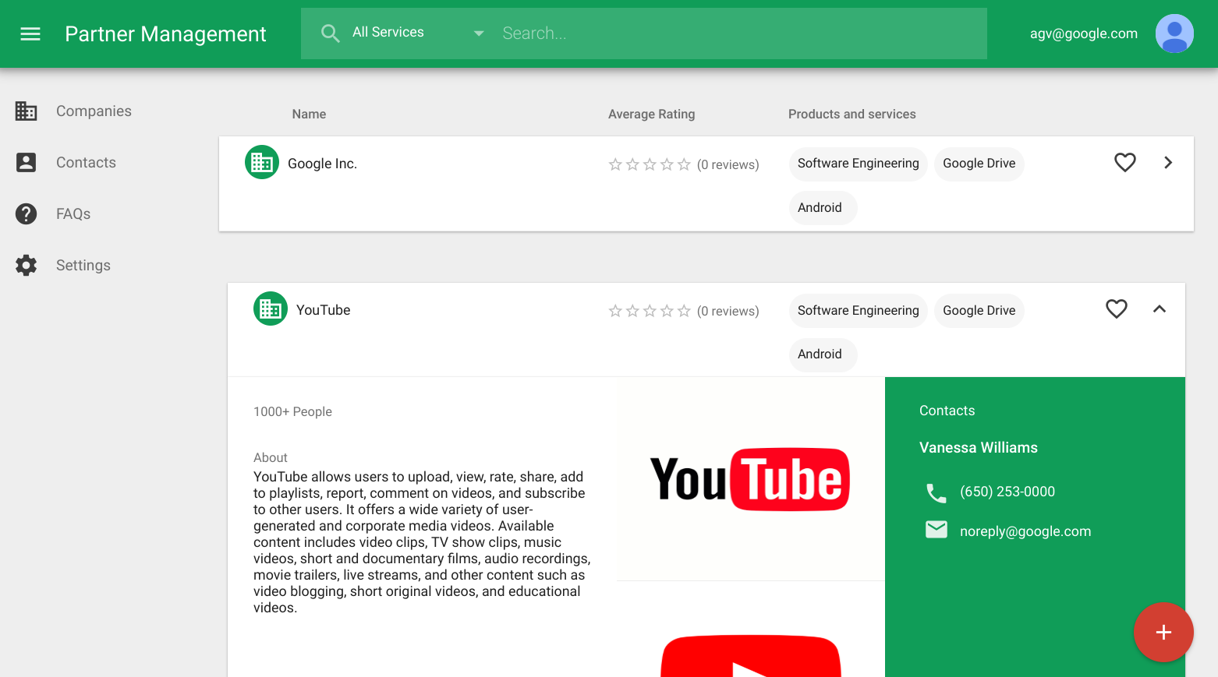Click the Contacts heading in green panel
Screen dimensions: 1218x677
[947, 411]
